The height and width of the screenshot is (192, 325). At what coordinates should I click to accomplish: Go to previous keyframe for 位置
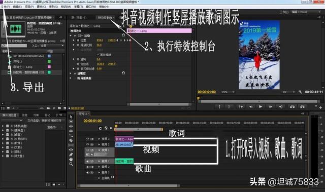coord(117,41)
